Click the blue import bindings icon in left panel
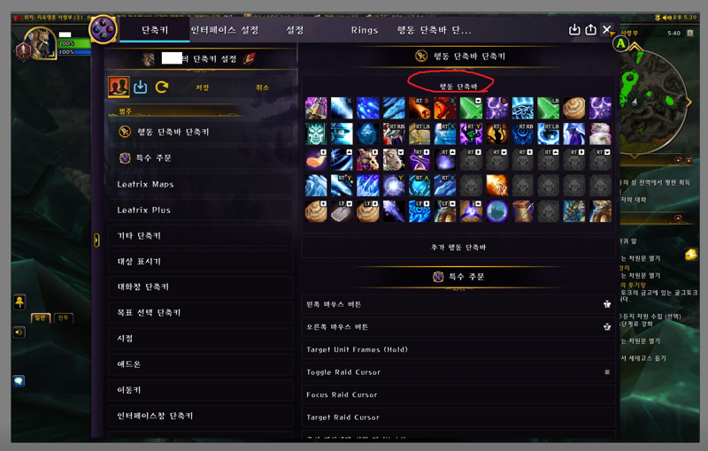708x451 pixels. [141, 87]
